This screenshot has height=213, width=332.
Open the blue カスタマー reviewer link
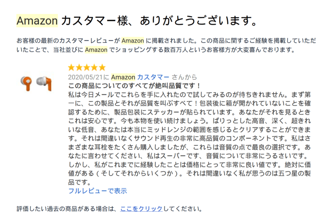pos(153,77)
